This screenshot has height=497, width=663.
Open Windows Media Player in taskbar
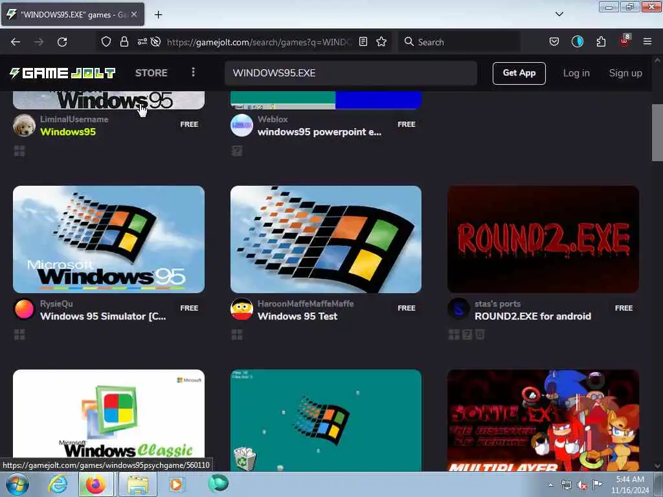click(x=176, y=484)
